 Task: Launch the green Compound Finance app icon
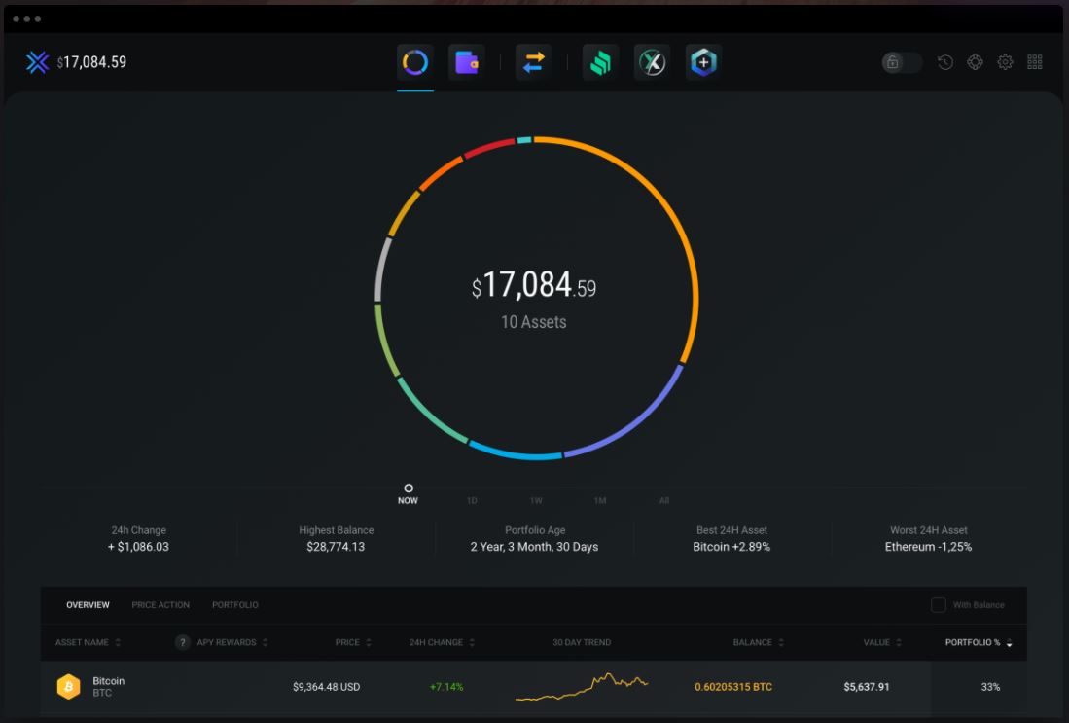(600, 62)
